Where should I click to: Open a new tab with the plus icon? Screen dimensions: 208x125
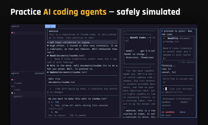(59, 26)
